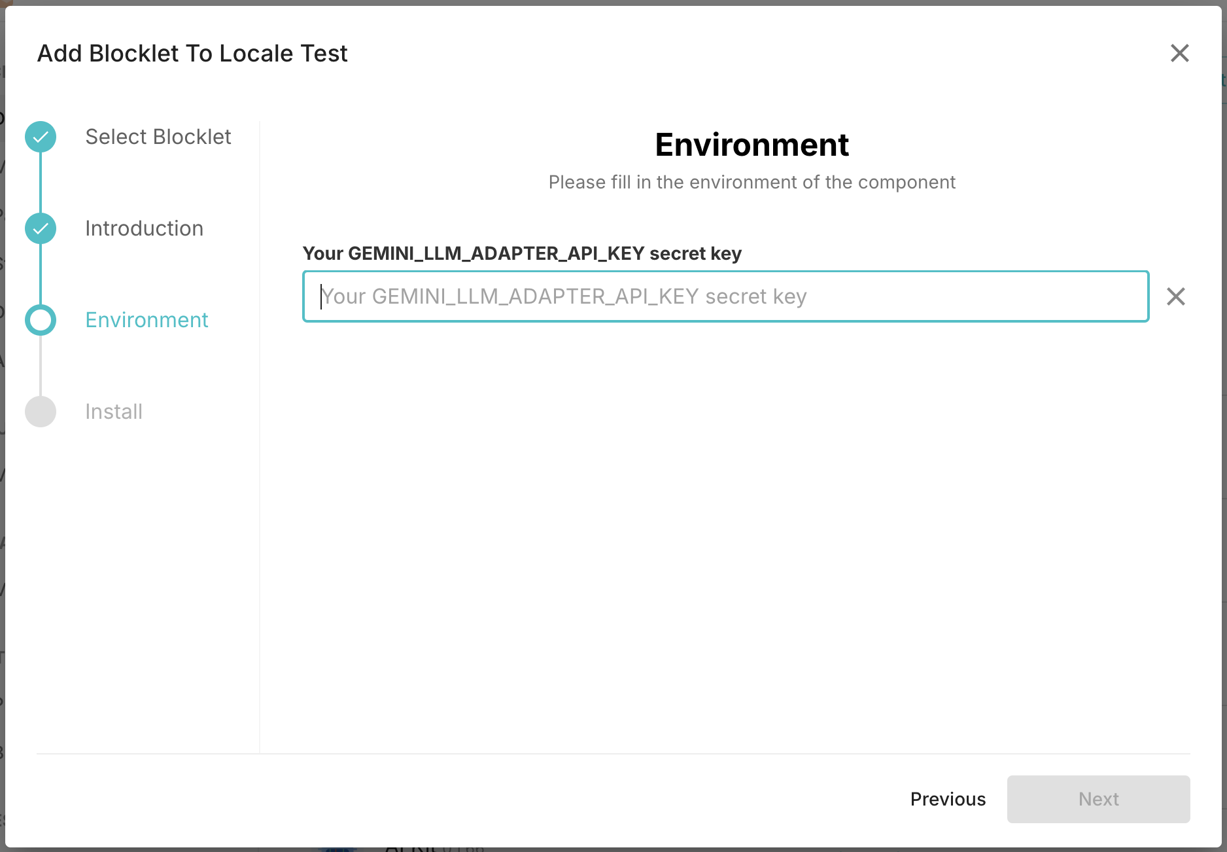Go back to Select Blocklet step label
Viewport: 1227px width, 852px height.
coord(158,137)
